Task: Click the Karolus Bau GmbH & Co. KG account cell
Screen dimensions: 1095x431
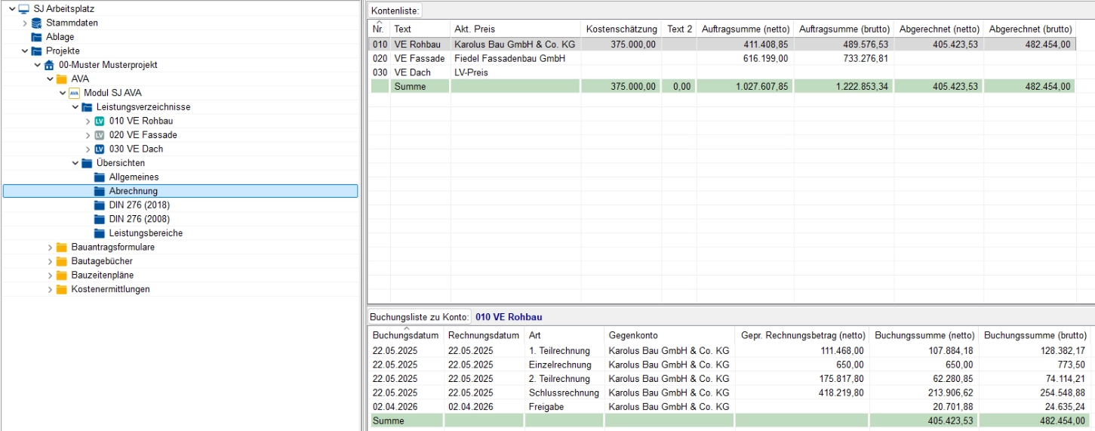Action: pos(515,45)
